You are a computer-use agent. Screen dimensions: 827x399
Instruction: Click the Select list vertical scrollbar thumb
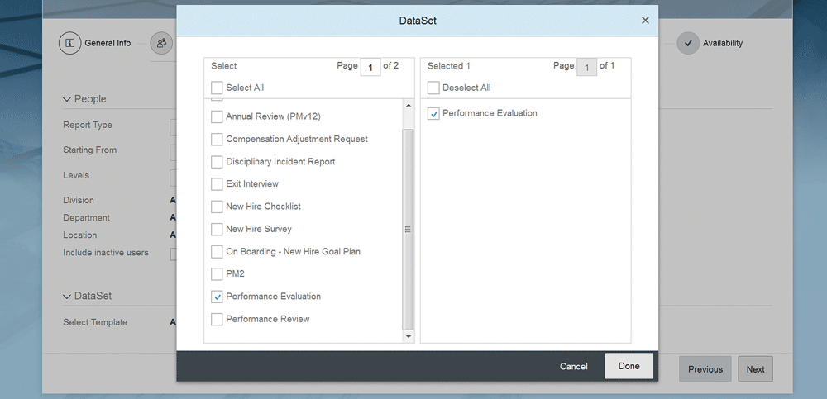coord(409,229)
